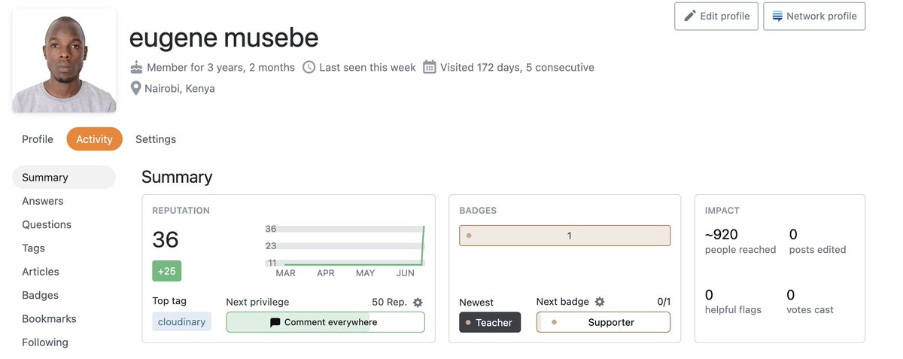Open the gear icon beside Next badge
This screenshot has height=359, width=903.
pyautogui.click(x=600, y=302)
